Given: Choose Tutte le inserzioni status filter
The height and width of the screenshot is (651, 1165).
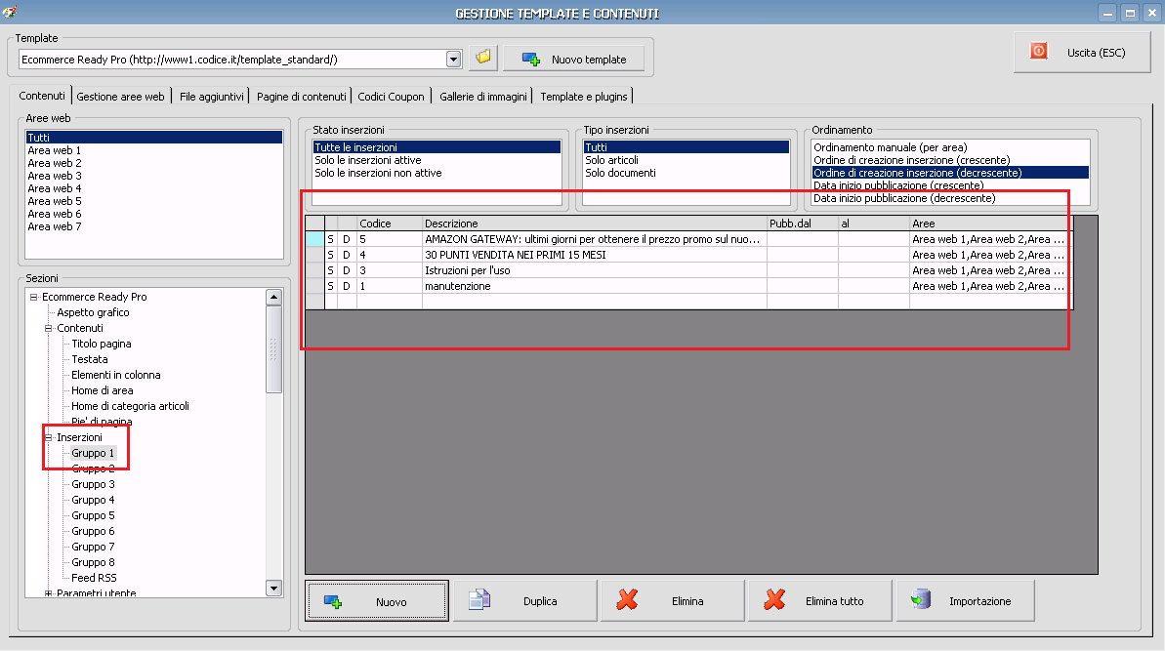Looking at the screenshot, I should point(437,147).
